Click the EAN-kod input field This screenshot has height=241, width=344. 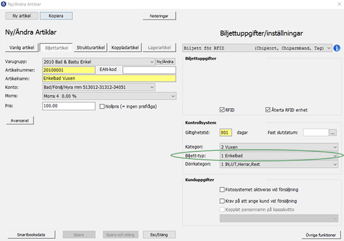tap(149, 70)
